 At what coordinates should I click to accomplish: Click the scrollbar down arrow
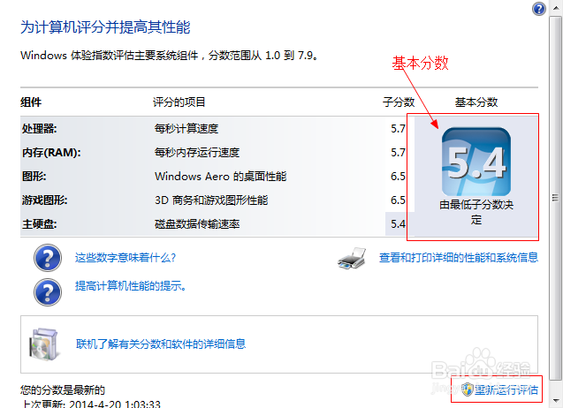pyautogui.click(x=555, y=400)
